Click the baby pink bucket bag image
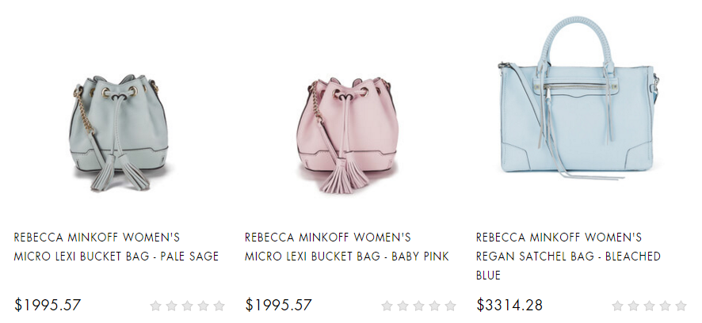Viewport: 702px width, 323px height. coord(347,135)
